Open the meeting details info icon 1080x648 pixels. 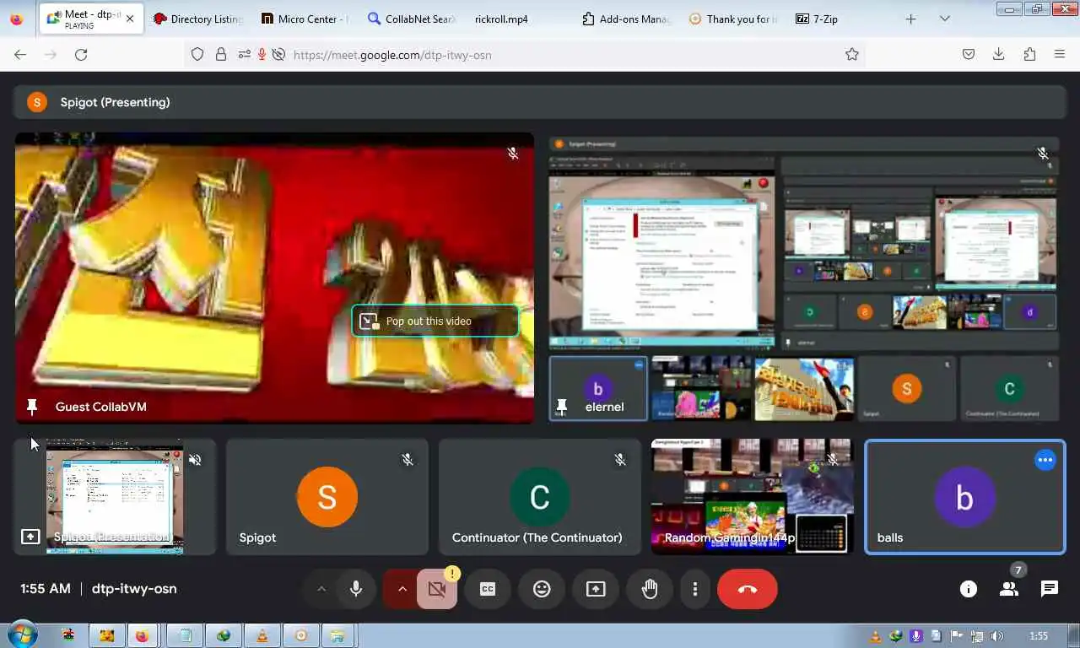click(969, 589)
